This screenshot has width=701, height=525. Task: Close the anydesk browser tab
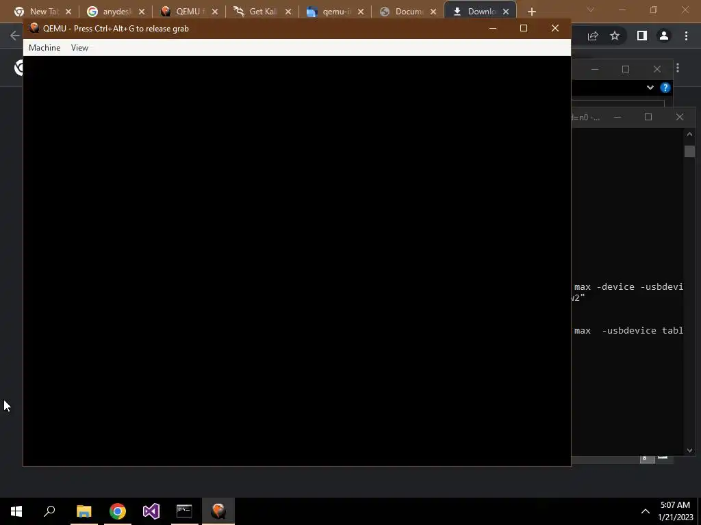tap(142, 12)
